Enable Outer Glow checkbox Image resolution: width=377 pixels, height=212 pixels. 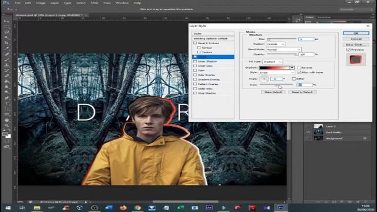pyautogui.click(x=195, y=89)
